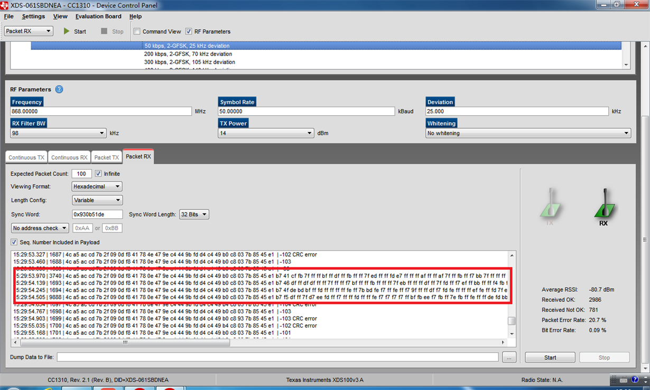The width and height of the screenshot is (650, 390).
Task: Click Texas Instruments XDS100v3 A status entry
Action: pyautogui.click(x=324, y=380)
